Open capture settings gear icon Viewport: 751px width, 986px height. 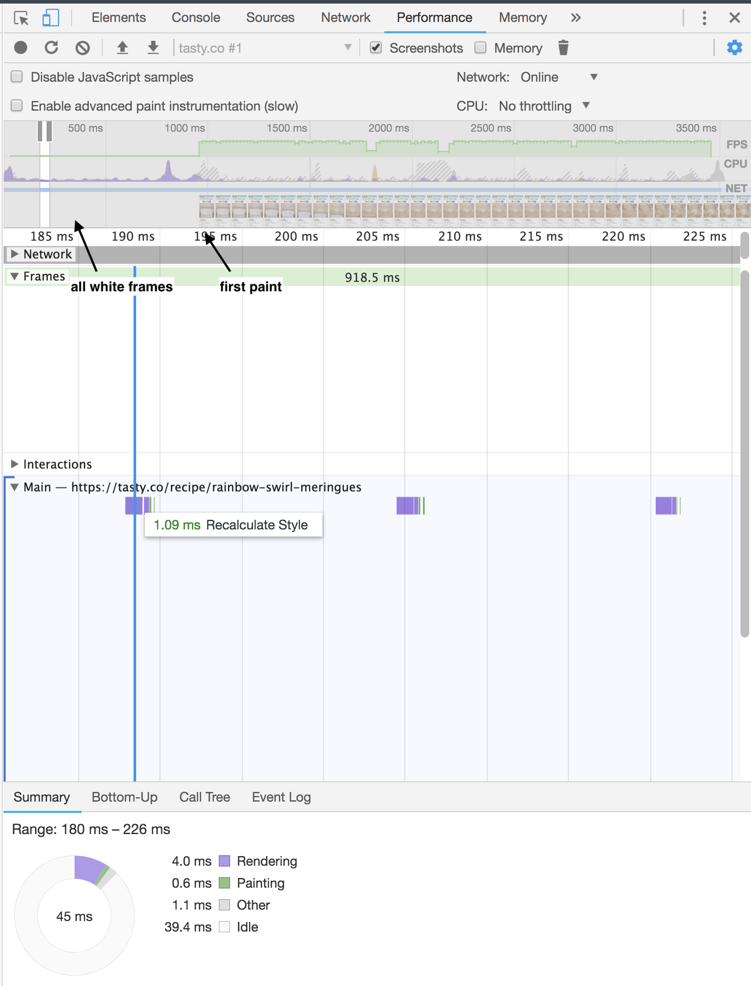point(734,47)
